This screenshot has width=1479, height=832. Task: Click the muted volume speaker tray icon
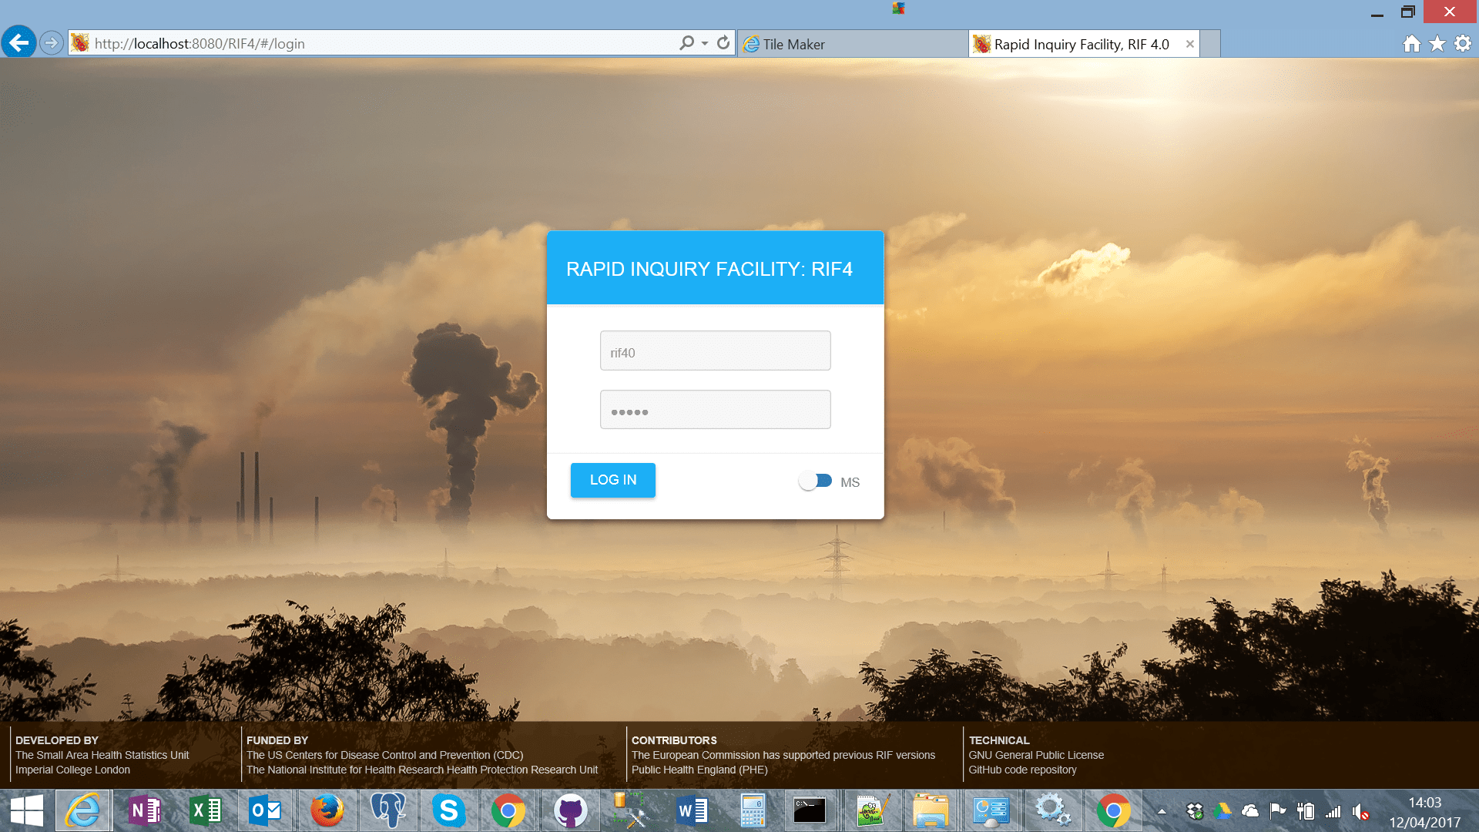[1361, 811]
